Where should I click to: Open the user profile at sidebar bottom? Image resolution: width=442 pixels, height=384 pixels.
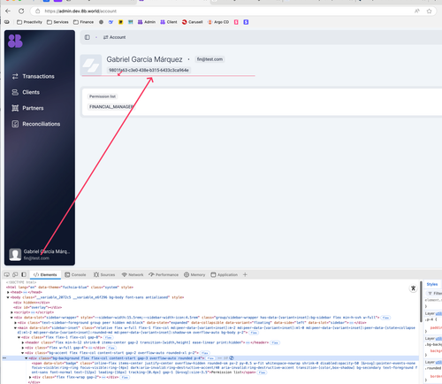(40, 255)
